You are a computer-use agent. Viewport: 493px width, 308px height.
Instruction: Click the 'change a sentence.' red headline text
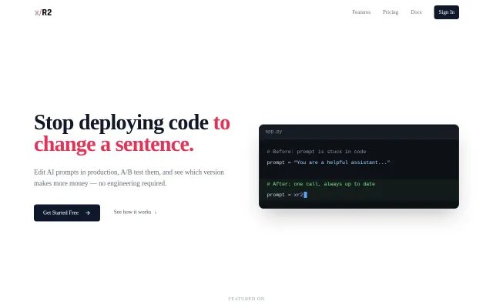coord(114,145)
